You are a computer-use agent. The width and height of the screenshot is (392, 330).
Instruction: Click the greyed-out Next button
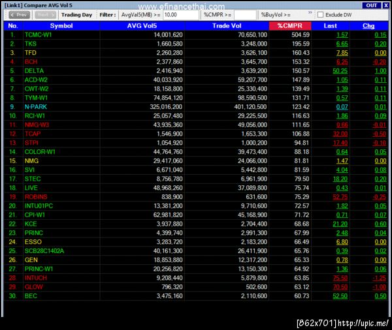[x=45, y=15]
